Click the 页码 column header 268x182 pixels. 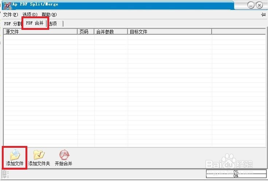pyautogui.click(x=86, y=32)
